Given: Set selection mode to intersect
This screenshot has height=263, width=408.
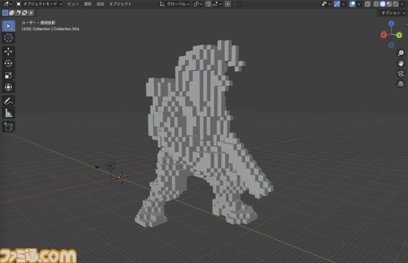Looking at the screenshot, I should (31, 13).
